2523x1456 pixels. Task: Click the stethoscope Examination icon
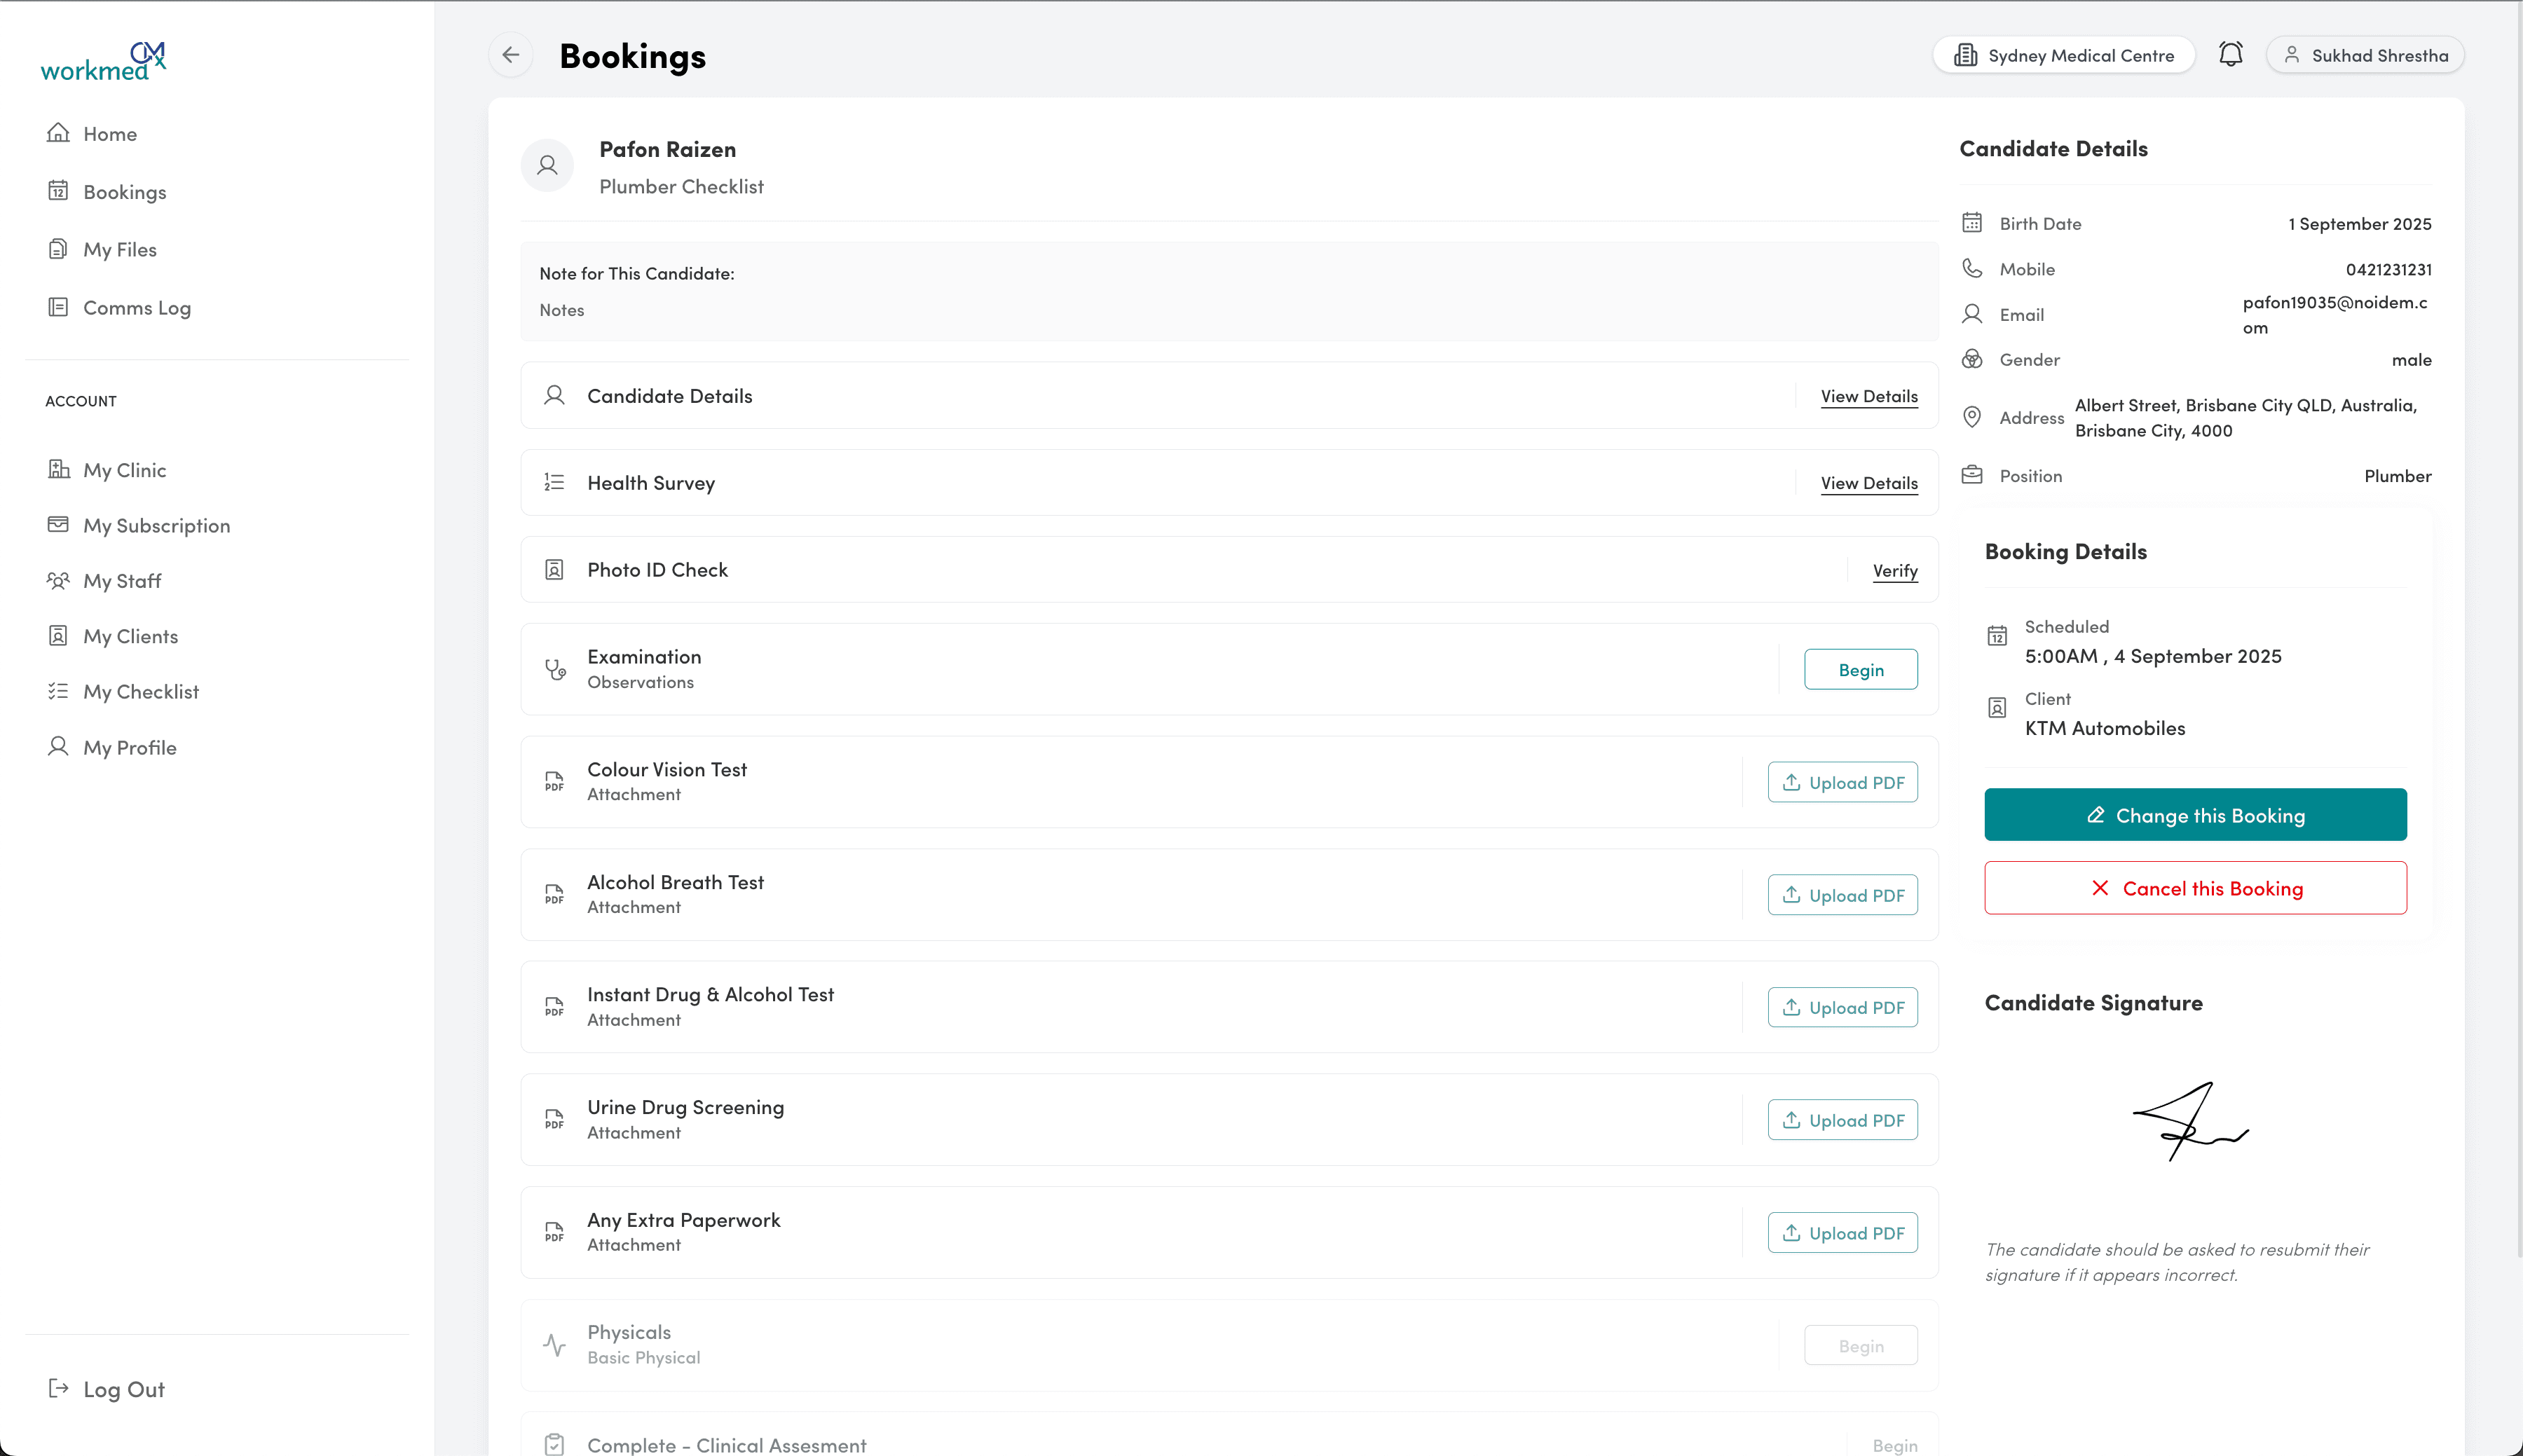[555, 669]
